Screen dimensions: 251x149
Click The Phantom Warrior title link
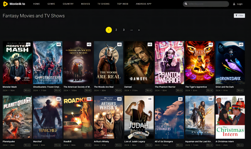click(x=165, y=87)
